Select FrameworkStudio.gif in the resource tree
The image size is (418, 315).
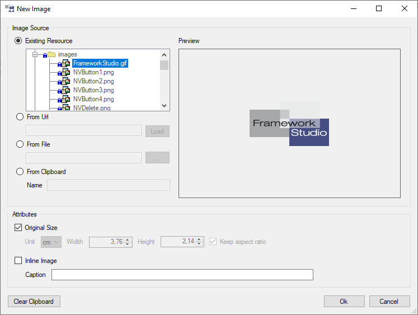coord(100,63)
